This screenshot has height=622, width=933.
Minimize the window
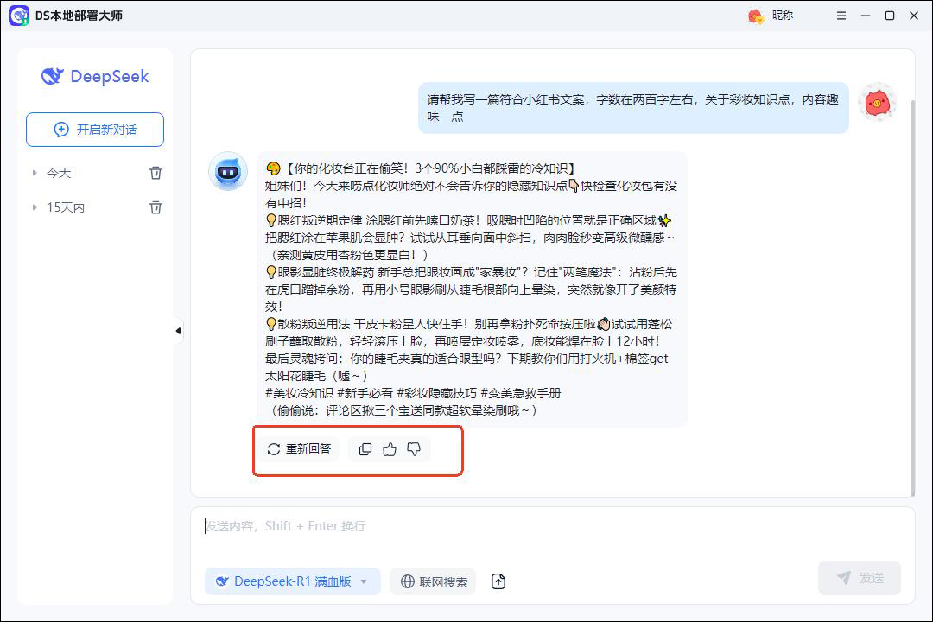point(865,16)
